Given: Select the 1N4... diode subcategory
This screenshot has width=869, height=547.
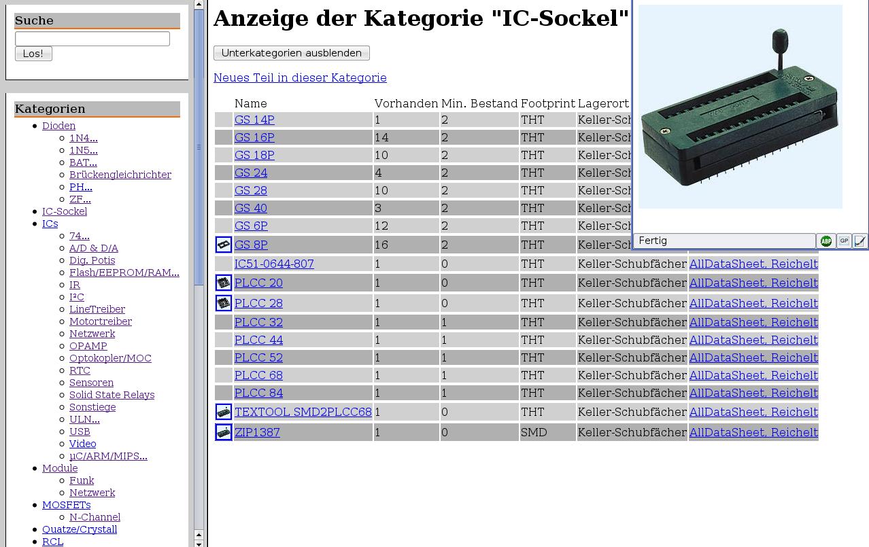Looking at the screenshot, I should [x=83, y=138].
